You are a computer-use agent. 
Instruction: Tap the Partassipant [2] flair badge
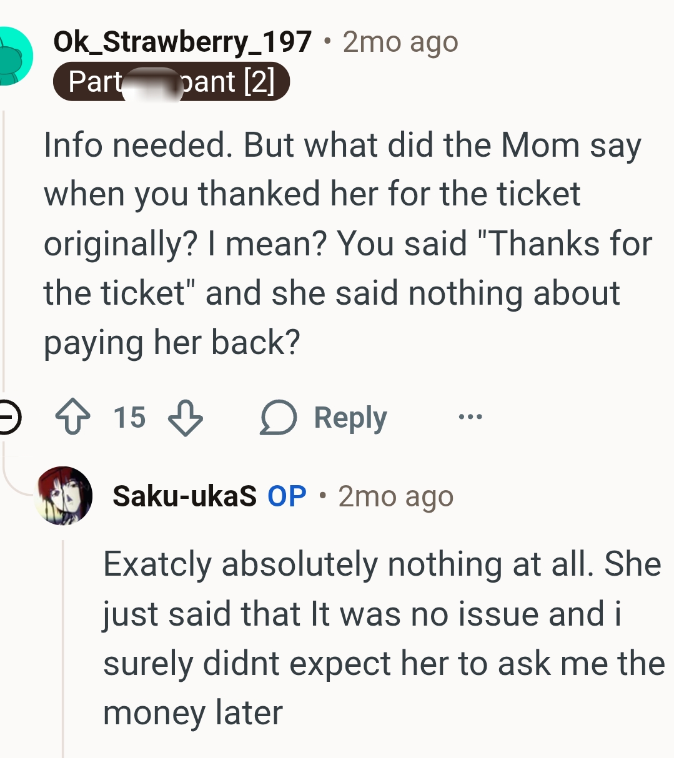pyautogui.click(x=171, y=82)
